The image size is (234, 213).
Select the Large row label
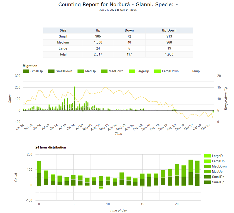63,48
